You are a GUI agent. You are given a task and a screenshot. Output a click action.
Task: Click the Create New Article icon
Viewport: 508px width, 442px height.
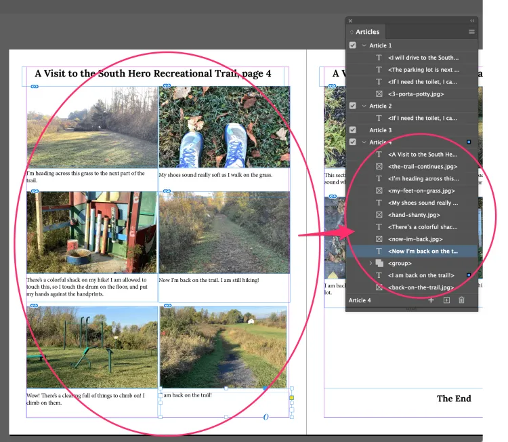pos(446,300)
